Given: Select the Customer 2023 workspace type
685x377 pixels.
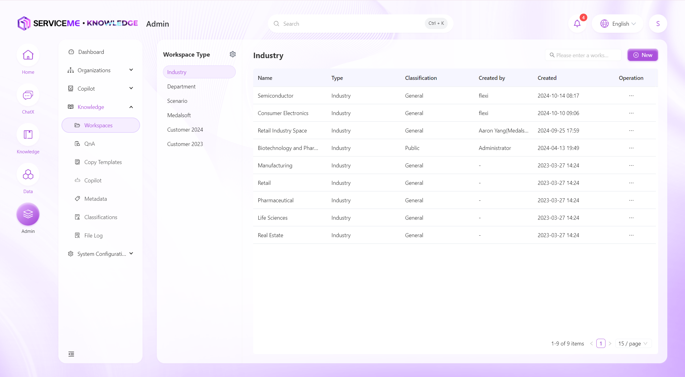Looking at the screenshot, I should click(199, 144).
